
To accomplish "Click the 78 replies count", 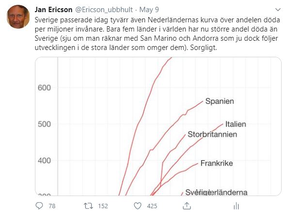I will pyautogui.click(x=52, y=206).
